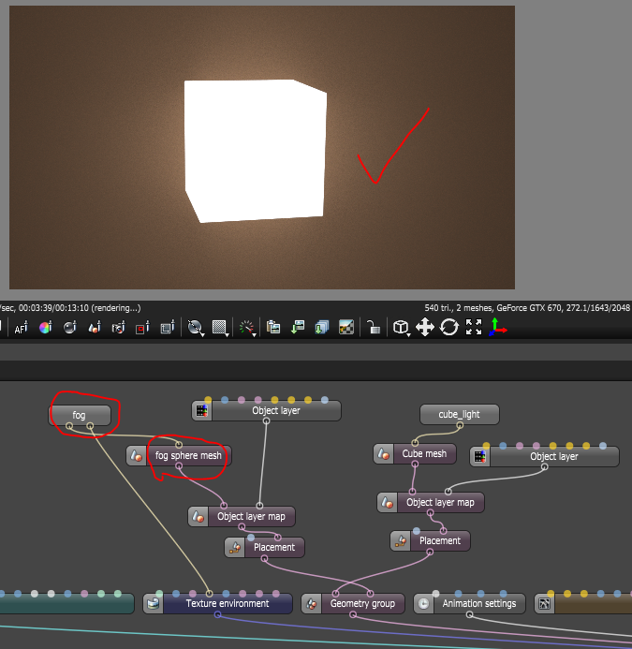The width and height of the screenshot is (632, 649).
Task: Copy render to clipboard
Action: [273, 328]
